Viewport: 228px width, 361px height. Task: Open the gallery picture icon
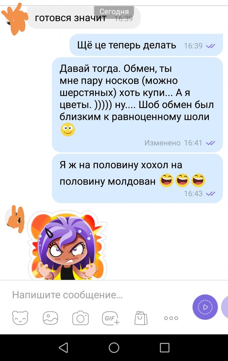(x=50, y=318)
